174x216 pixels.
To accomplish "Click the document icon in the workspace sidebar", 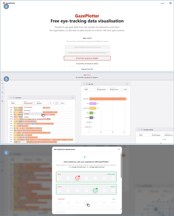I will 2,101.
